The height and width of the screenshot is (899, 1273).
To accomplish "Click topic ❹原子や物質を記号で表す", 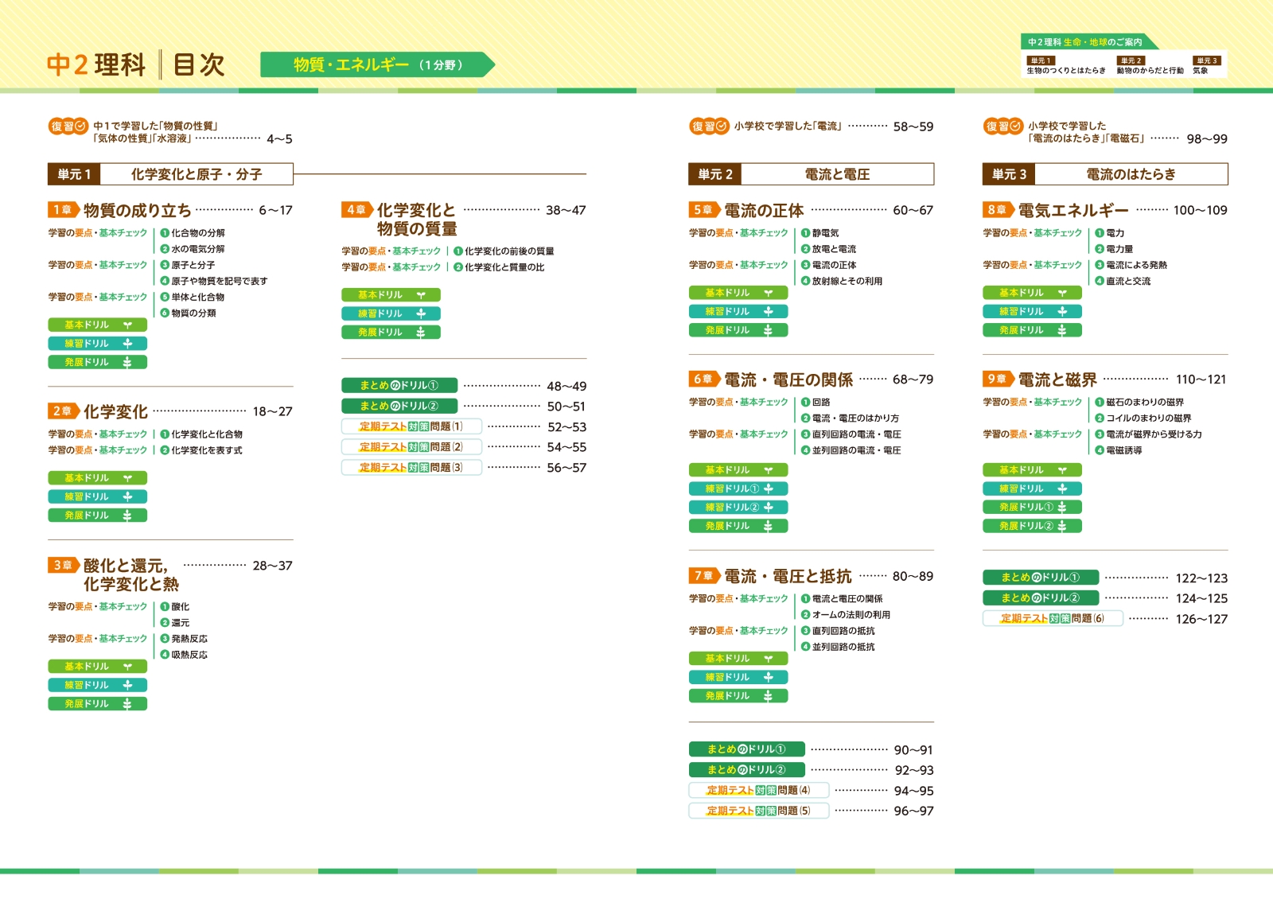I will tap(214, 281).
